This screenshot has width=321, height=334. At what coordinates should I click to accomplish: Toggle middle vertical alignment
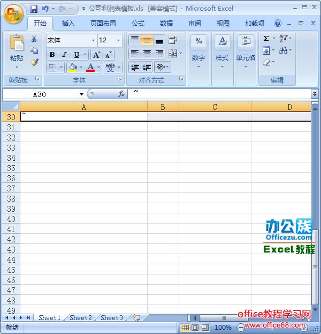point(147,40)
